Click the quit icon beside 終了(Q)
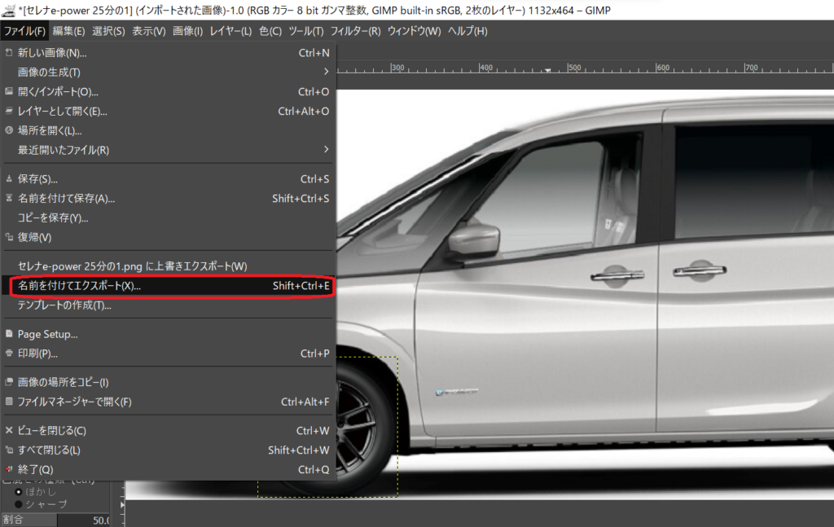 (x=9, y=469)
